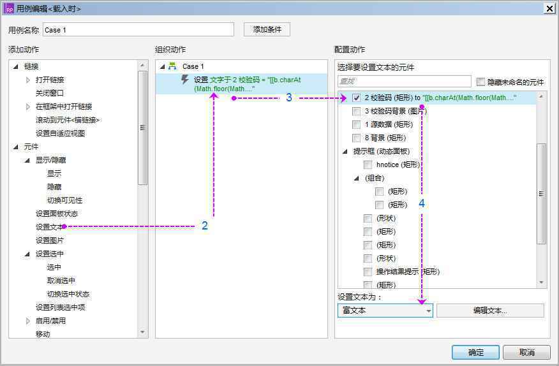This screenshot has width=559, height=366.
Task: Select the '设置 文字于 2 校验码' action row
Action: [242, 84]
